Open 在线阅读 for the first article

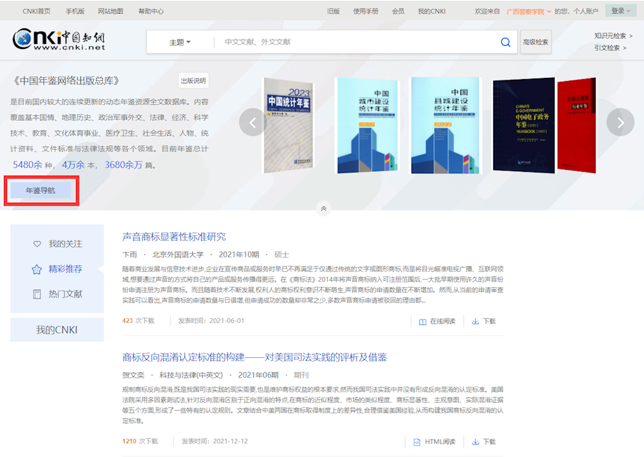coord(437,321)
